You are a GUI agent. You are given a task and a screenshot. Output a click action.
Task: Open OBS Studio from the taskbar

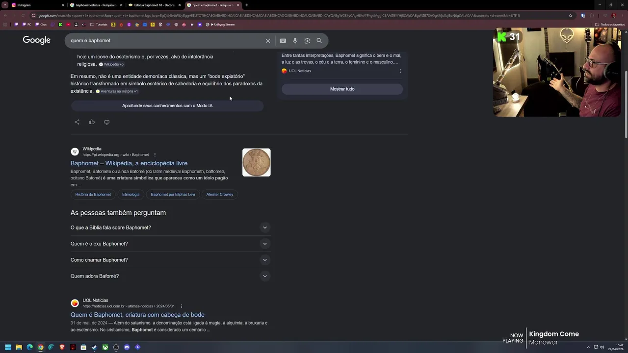[116, 347]
